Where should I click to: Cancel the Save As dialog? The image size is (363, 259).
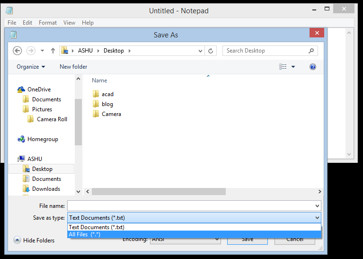[295, 241]
